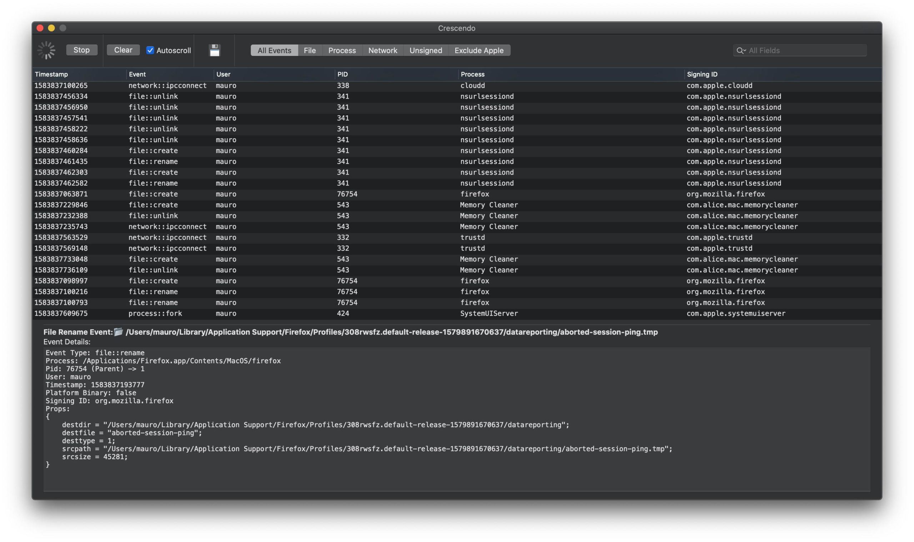Sort events by the Timestamp column
Image resolution: width=914 pixels, height=542 pixels.
(x=51, y=74)
